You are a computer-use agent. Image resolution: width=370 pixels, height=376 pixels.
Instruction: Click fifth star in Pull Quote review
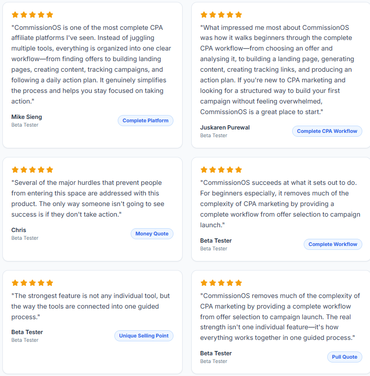[x=239, y=283]
